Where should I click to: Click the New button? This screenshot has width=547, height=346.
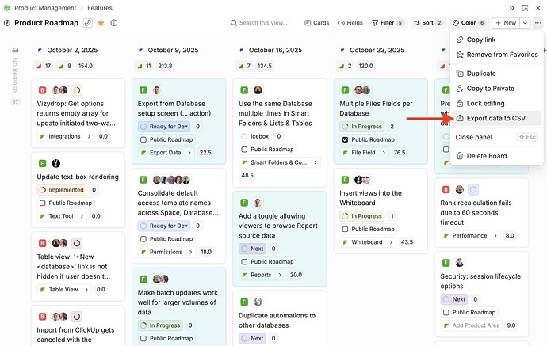click(506, 23)
